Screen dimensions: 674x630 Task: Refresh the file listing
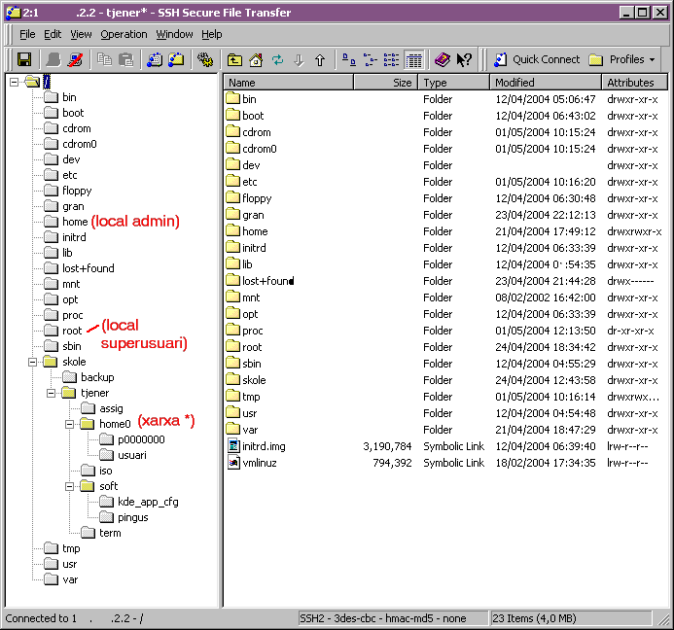[278, 59]
